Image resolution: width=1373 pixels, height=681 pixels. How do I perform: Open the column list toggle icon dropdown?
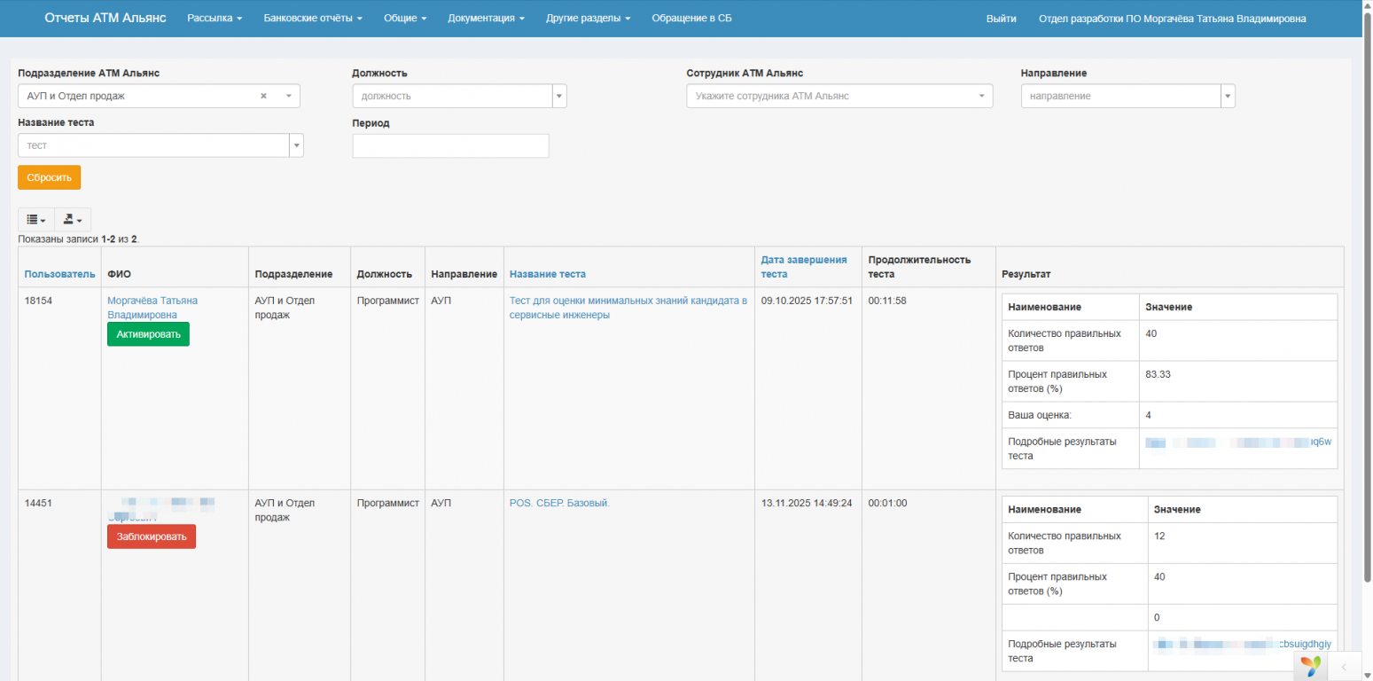pyautogui.click(x=36, y=220)
